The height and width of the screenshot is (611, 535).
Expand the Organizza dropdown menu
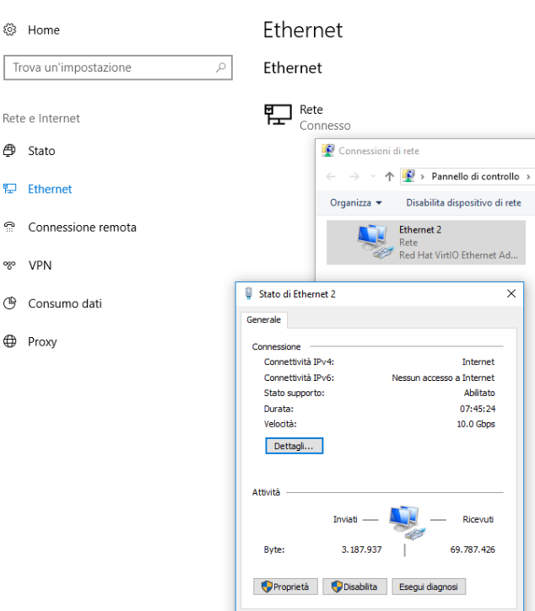pyautogui.click(x=355, y=203)
